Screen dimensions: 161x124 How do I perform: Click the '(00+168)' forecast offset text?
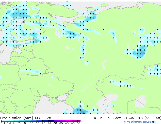click(x=153, y=118)
